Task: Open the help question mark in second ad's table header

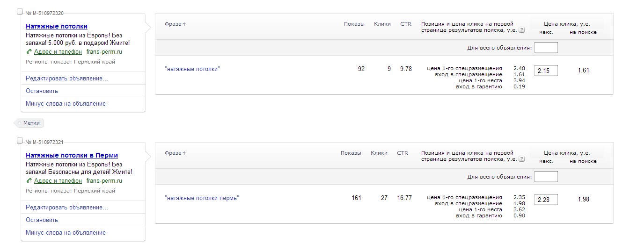Action: 521,159
